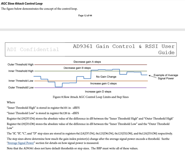The width and height of the screenshot is (185, 151).
Task: Click the "Decrease gain B steps" label
Action: [77, 68]
